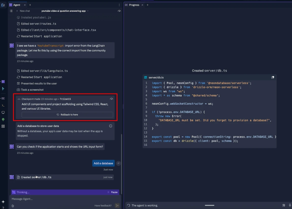292x209 pixels.
Task: Open the Installed youtubei.js step
Action: (34, 17)
